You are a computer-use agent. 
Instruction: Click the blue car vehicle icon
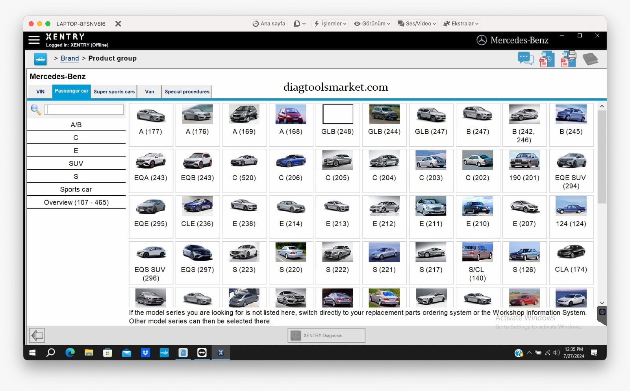pos(40,59)
